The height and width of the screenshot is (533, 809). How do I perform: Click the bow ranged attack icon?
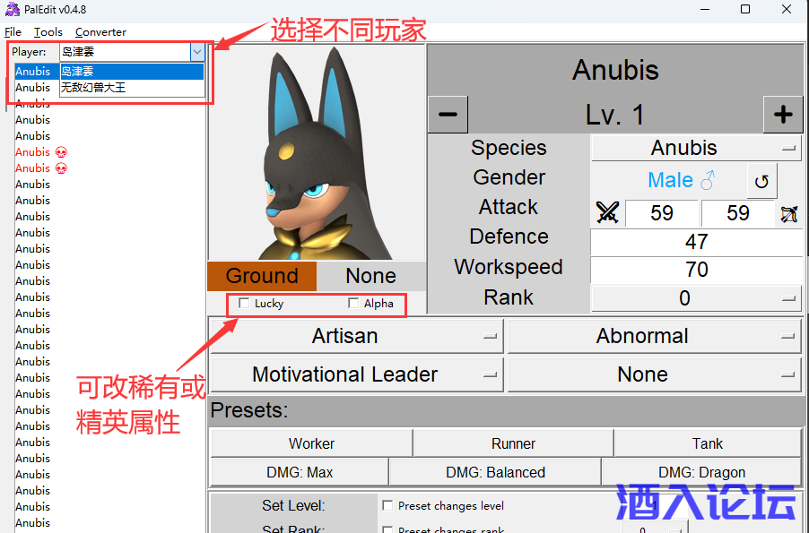[x=789, y=213]
